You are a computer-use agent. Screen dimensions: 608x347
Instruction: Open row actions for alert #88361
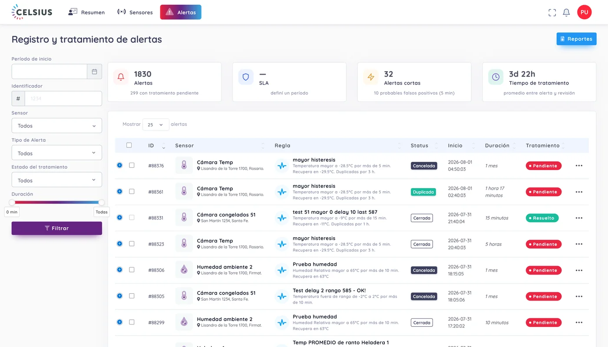[x=579, y=192]
